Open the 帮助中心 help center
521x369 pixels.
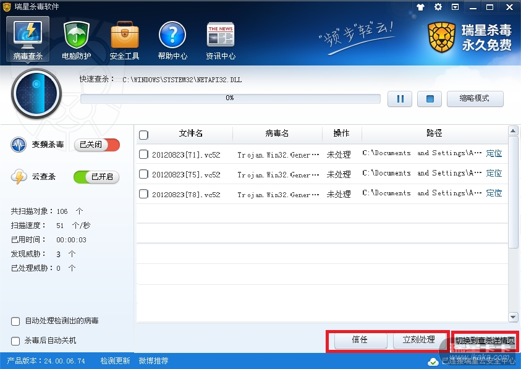[172, 41]
